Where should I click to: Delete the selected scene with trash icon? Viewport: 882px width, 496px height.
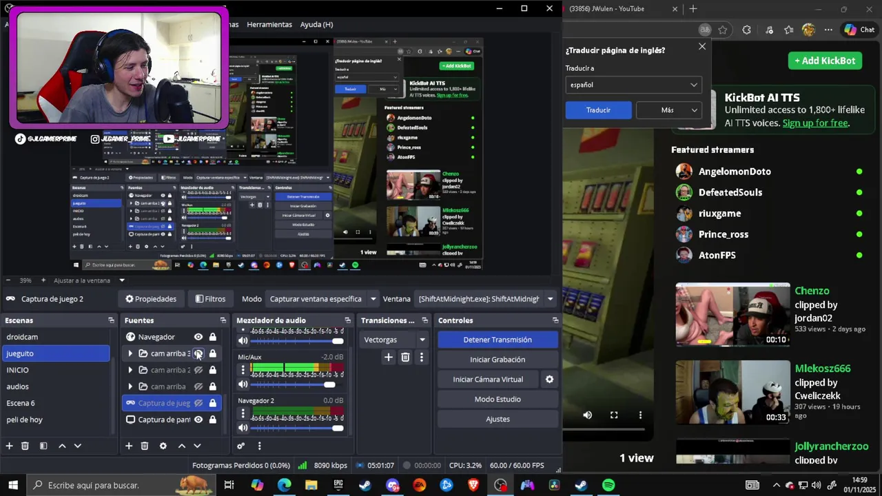click(x=25, y=446)
